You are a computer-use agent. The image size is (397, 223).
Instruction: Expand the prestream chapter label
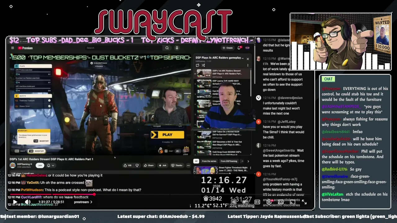tap(83, 202)
